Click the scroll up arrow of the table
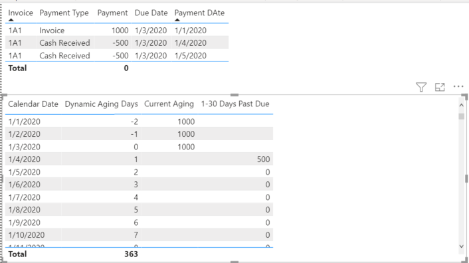 461,105
